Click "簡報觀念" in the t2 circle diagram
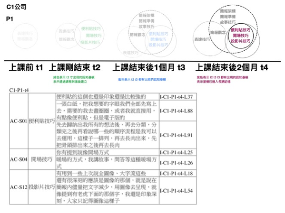Image resolution: width=285 pixels, height=213 pixels. tap(66, 39)
